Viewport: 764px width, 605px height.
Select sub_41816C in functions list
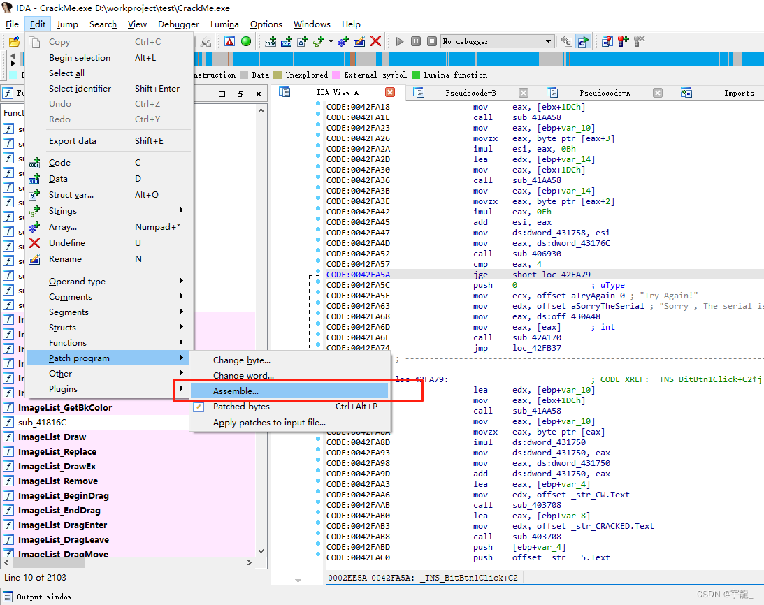42,423
